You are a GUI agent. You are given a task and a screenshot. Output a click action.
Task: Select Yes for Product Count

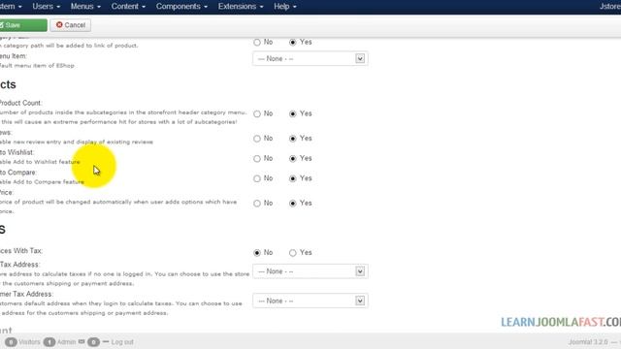(293, 114)
